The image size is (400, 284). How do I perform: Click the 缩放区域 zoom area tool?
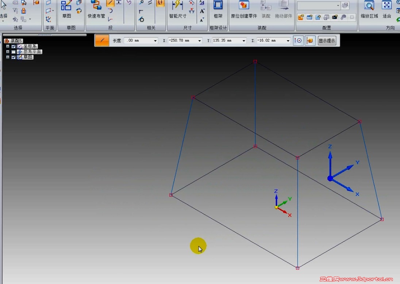[x=369, y=9]
